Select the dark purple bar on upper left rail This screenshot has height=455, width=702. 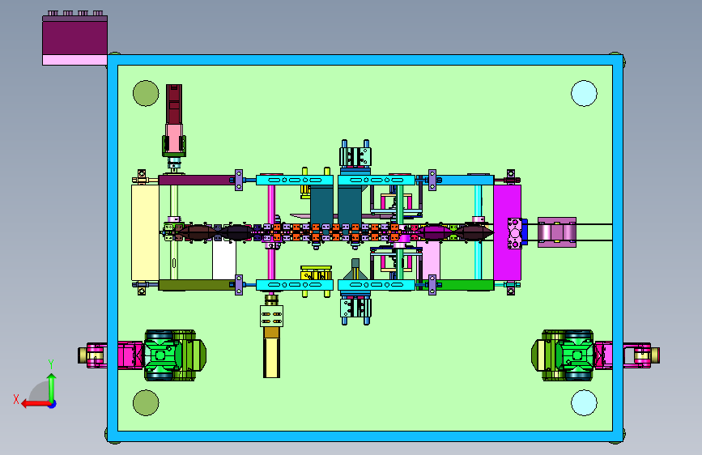coord(196,180)
